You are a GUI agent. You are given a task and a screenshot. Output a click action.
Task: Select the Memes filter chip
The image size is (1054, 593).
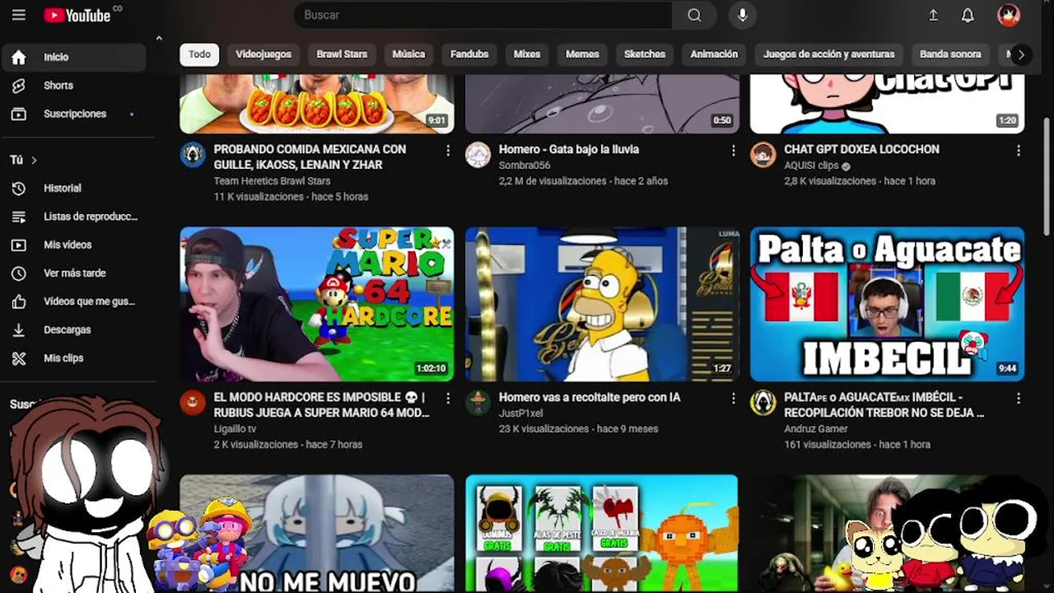(x=582, y=54)
